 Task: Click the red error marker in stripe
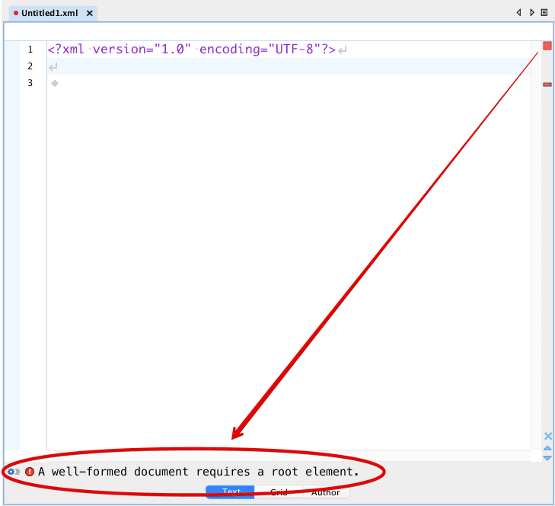(547, 85)
